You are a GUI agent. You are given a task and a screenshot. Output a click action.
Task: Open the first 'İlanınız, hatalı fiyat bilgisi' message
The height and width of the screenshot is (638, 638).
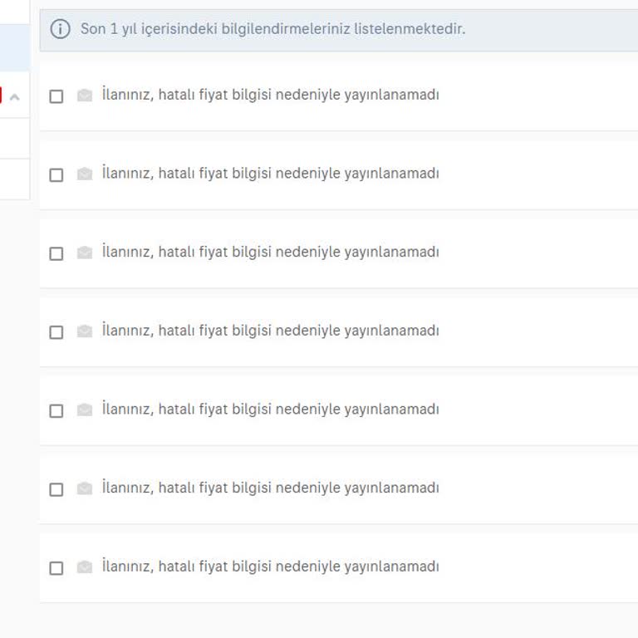[270, 95]
